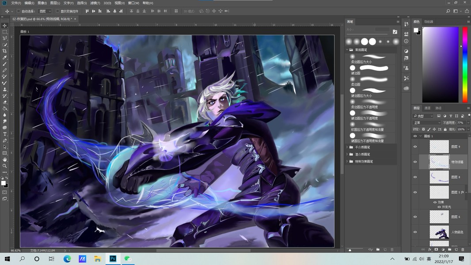Click foreground color swatch in Color panel
Viewport: 471px width, 265px height.
coord(416,30)
